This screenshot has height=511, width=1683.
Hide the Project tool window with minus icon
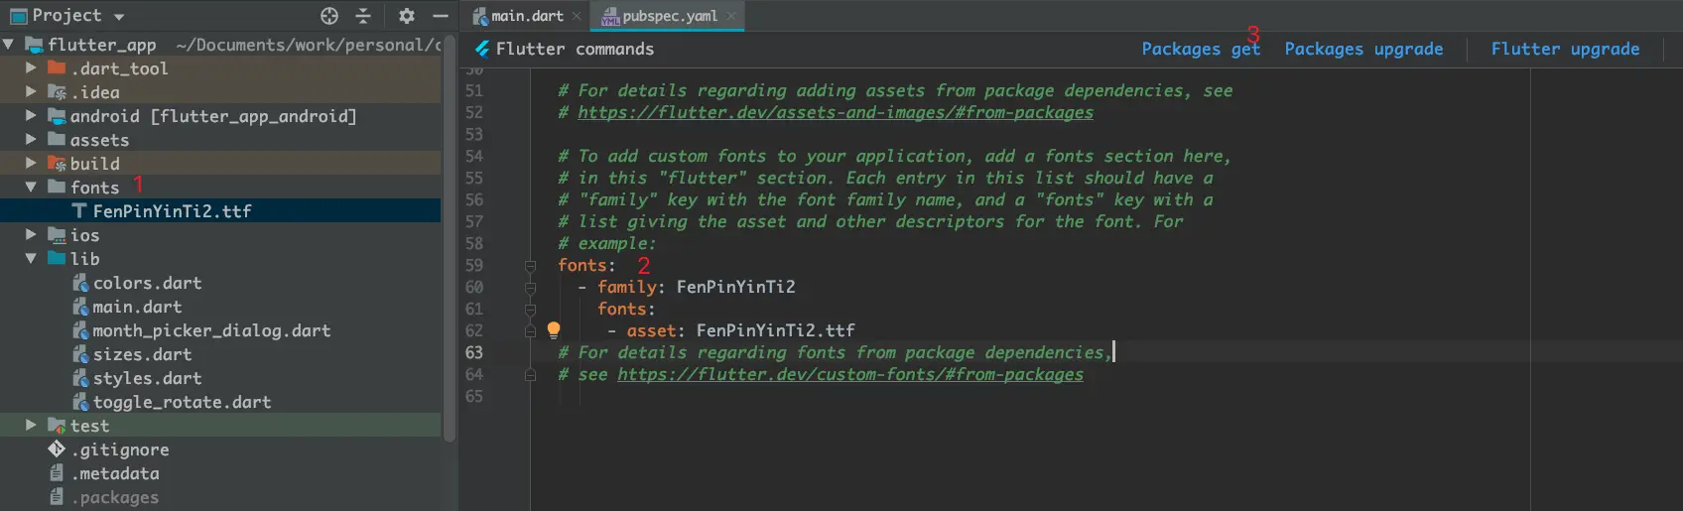point(441,16)
